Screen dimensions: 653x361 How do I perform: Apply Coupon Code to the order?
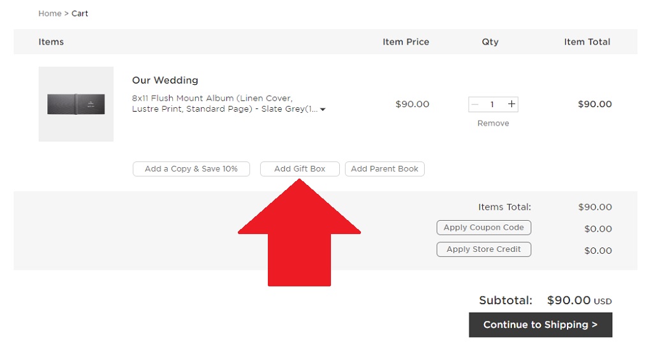click(483, 228)
